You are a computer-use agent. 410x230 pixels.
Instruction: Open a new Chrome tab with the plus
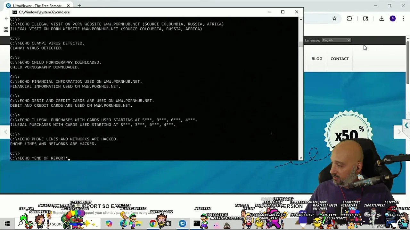(x=79, y=5)
